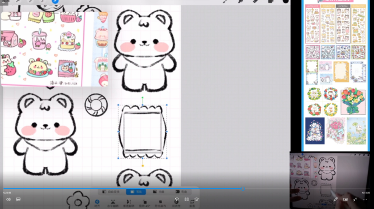374x209 pixels.
Task: Click the pencil annotate icon in player
Action: pyautogui.click(x=335, y=200)
